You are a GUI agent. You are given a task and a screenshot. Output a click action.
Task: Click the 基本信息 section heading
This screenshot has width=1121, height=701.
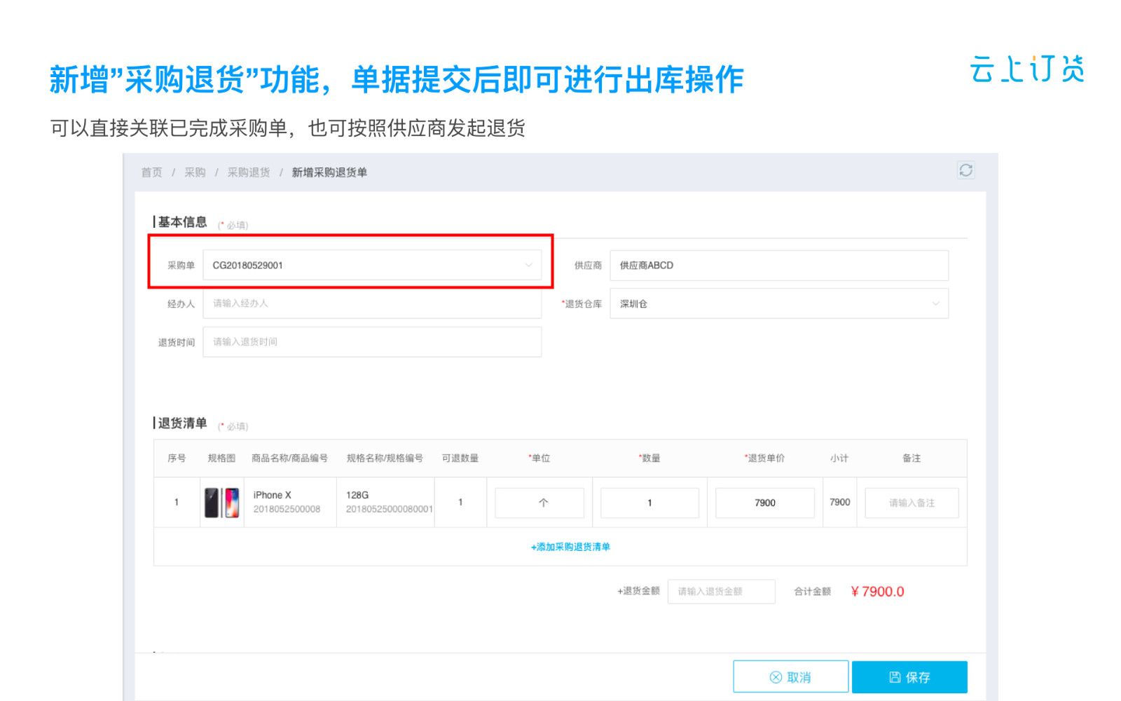(182, 222)
